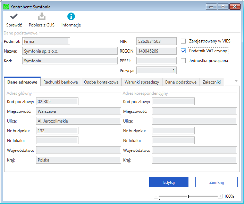244x204 pixels.
Task: Open the Informacje info icon
Action: coord(71,16)
